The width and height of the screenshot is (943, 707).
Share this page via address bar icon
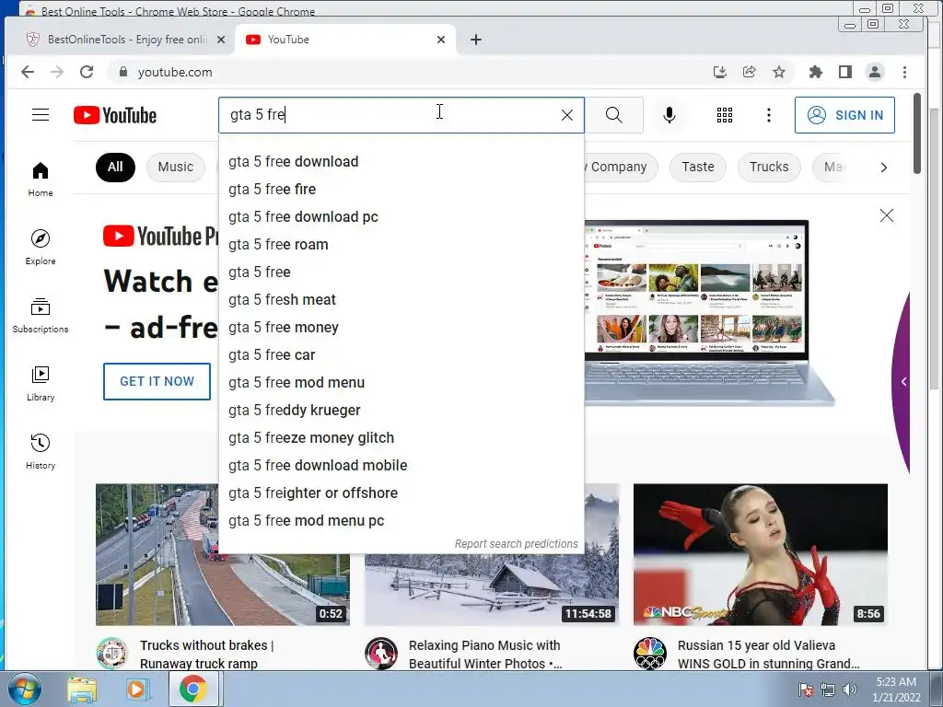coord(750,72)
